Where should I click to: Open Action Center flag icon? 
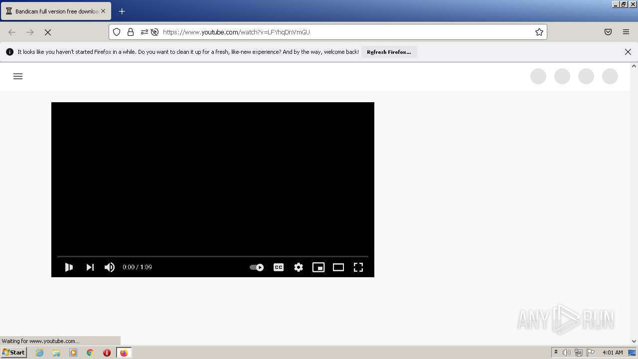tap(591, 353)
